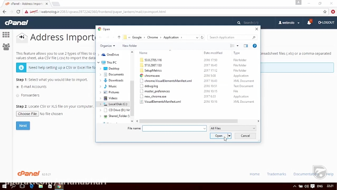Click the Google breadcrumb segment

137,37
